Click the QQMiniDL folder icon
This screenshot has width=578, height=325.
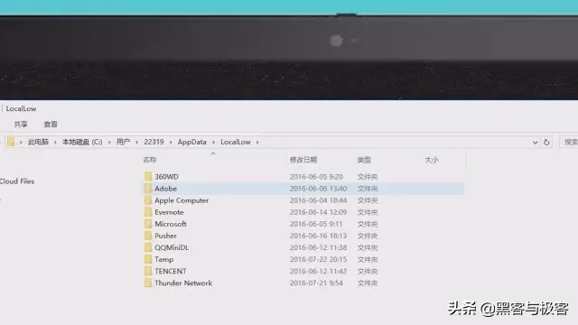point(148,247)
